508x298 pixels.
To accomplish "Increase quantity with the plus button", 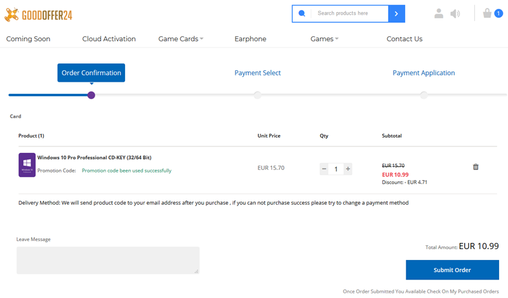I will 347,169.
